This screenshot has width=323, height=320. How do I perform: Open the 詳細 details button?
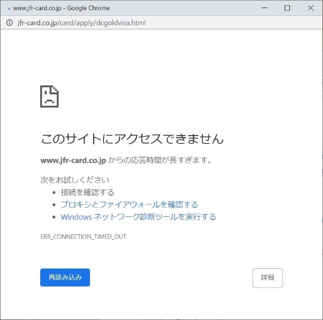268,278
